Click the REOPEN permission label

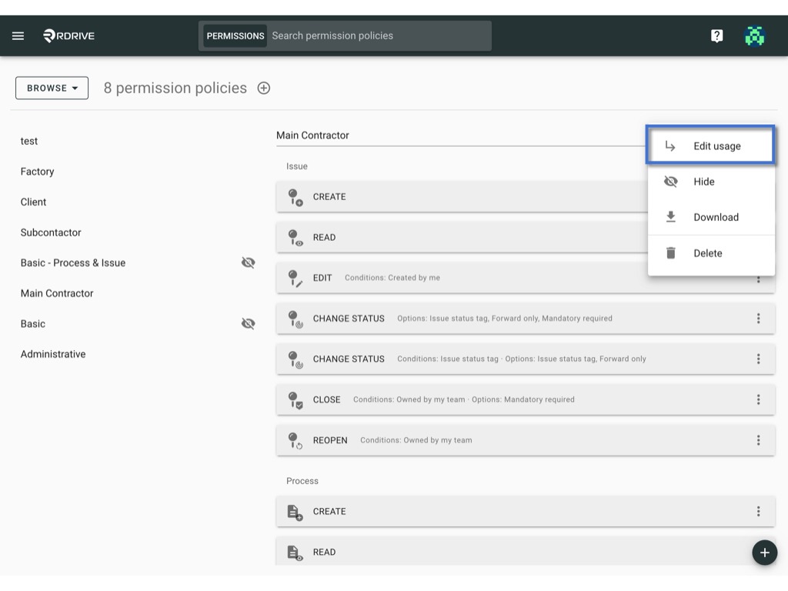330,441
